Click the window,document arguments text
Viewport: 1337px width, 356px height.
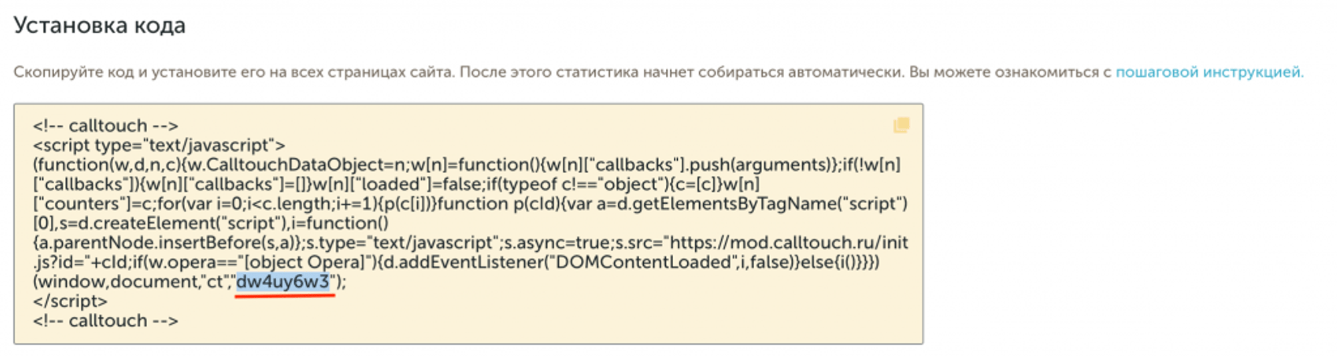(x=118, y=282)
